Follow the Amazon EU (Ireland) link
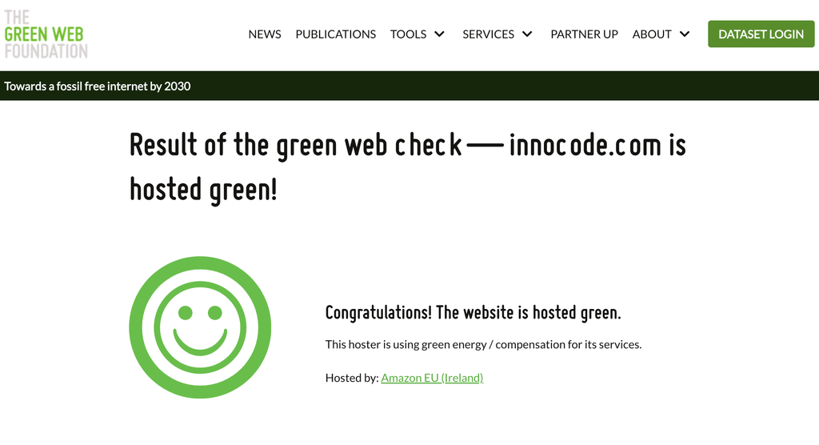 click(432, 378)
